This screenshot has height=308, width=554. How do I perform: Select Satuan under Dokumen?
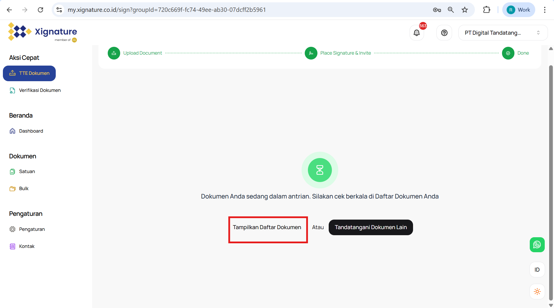click(x=27, y=172)
